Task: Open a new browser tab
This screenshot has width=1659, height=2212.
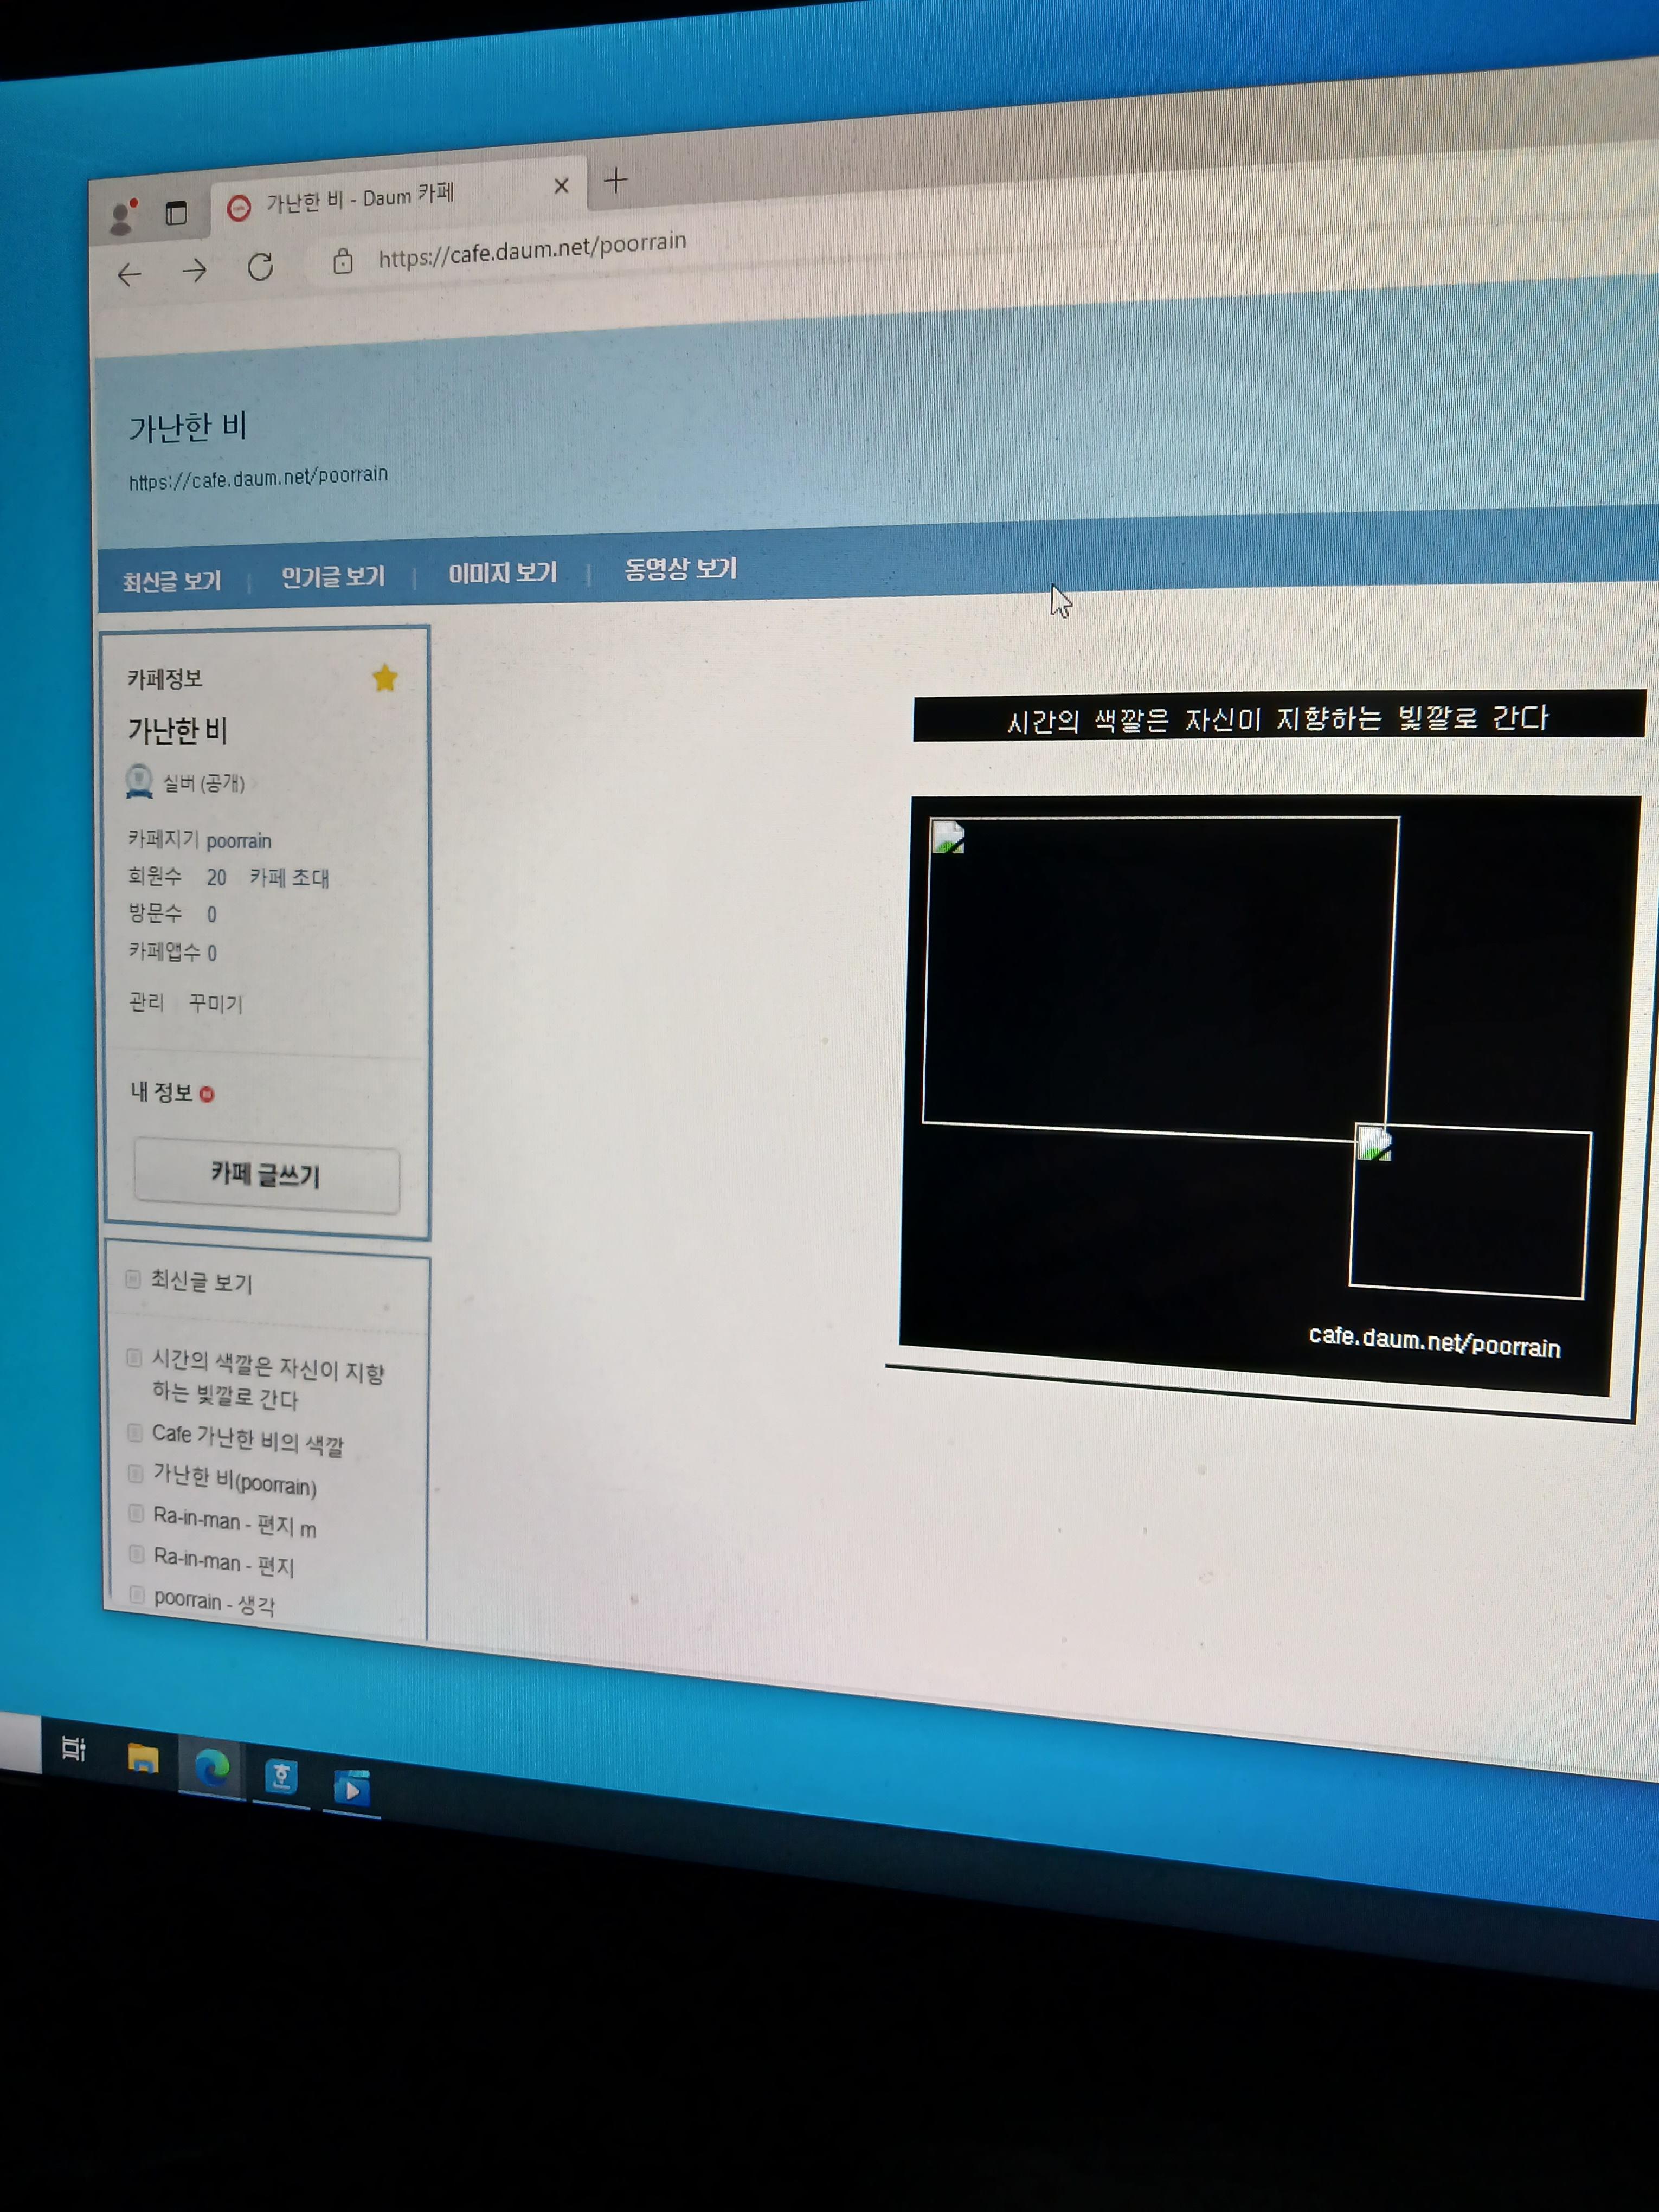Action: click(x=616, y=181)
